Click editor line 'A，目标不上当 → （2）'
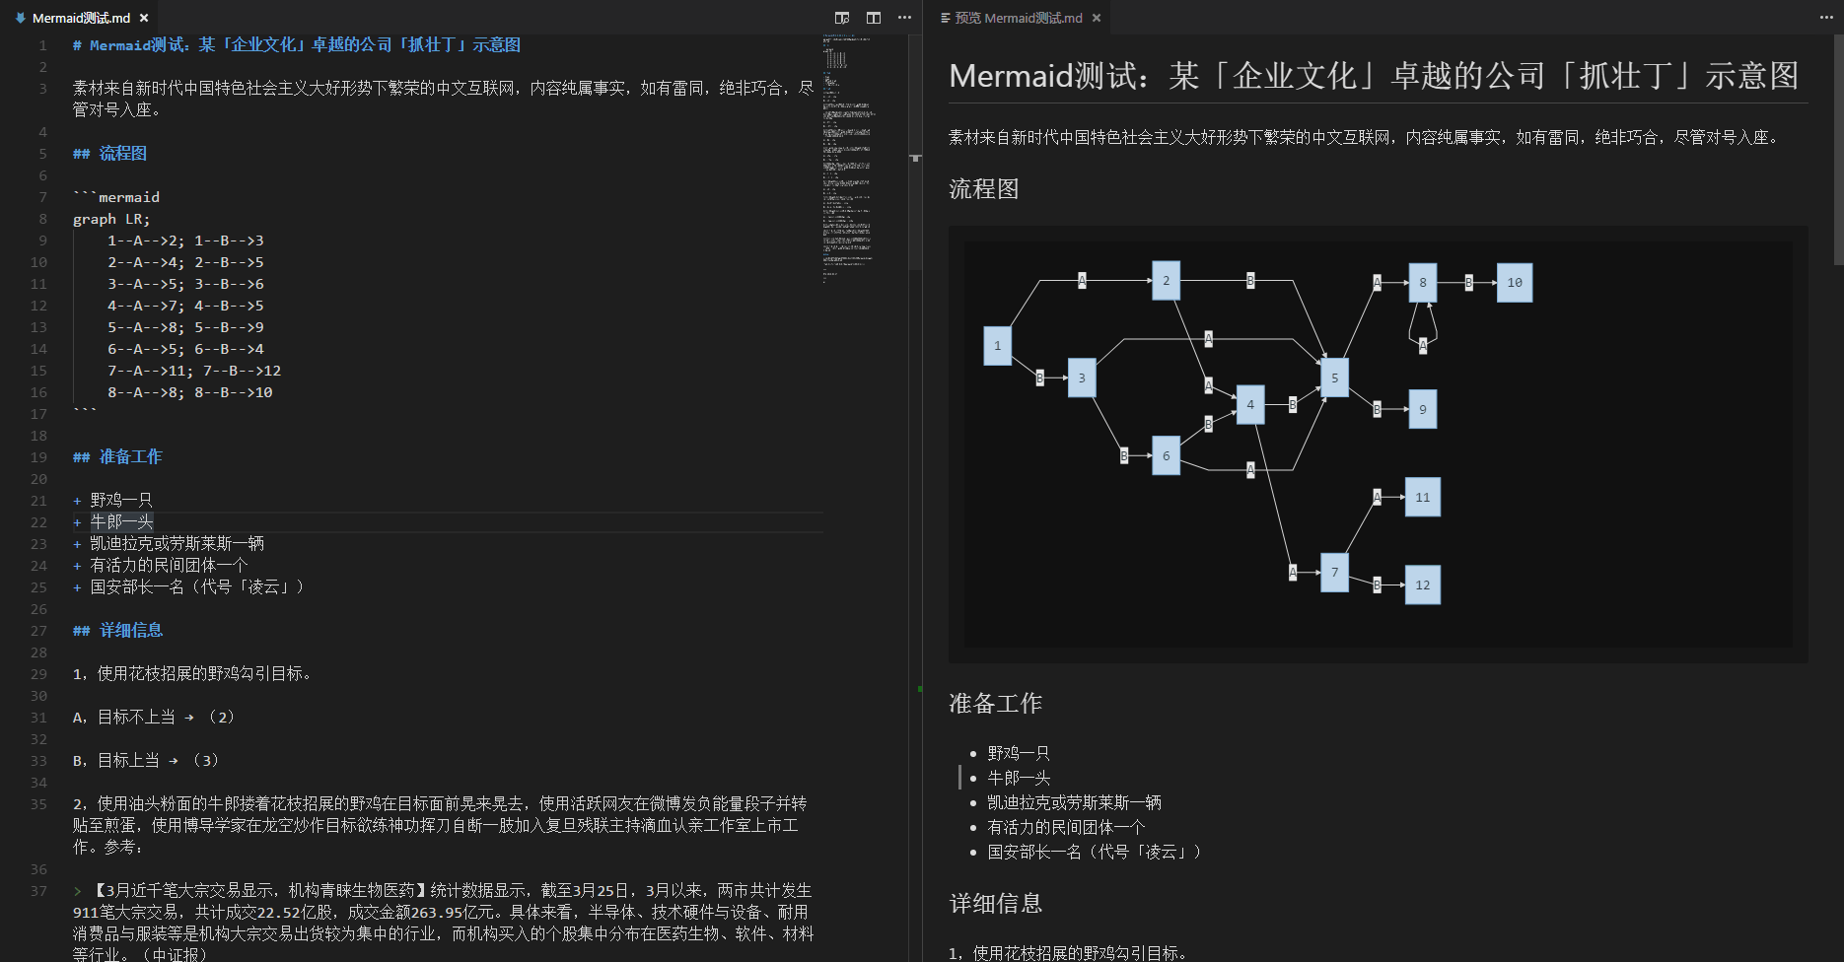The height and width of the screenshot is (962, 1844). pyautogui.click(x=154, y=718)
